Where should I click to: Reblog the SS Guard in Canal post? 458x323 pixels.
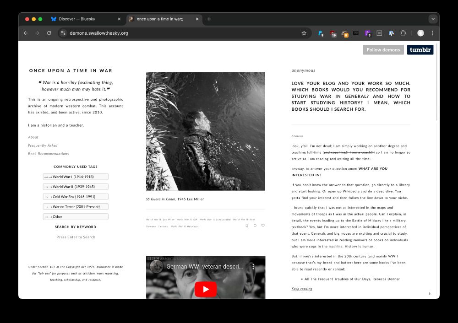pos(255,226)
